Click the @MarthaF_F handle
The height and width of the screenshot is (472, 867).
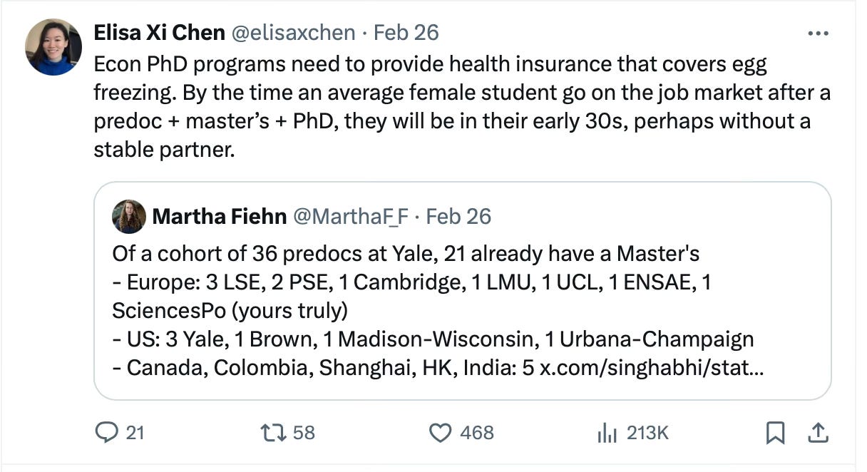click(351, 216)
